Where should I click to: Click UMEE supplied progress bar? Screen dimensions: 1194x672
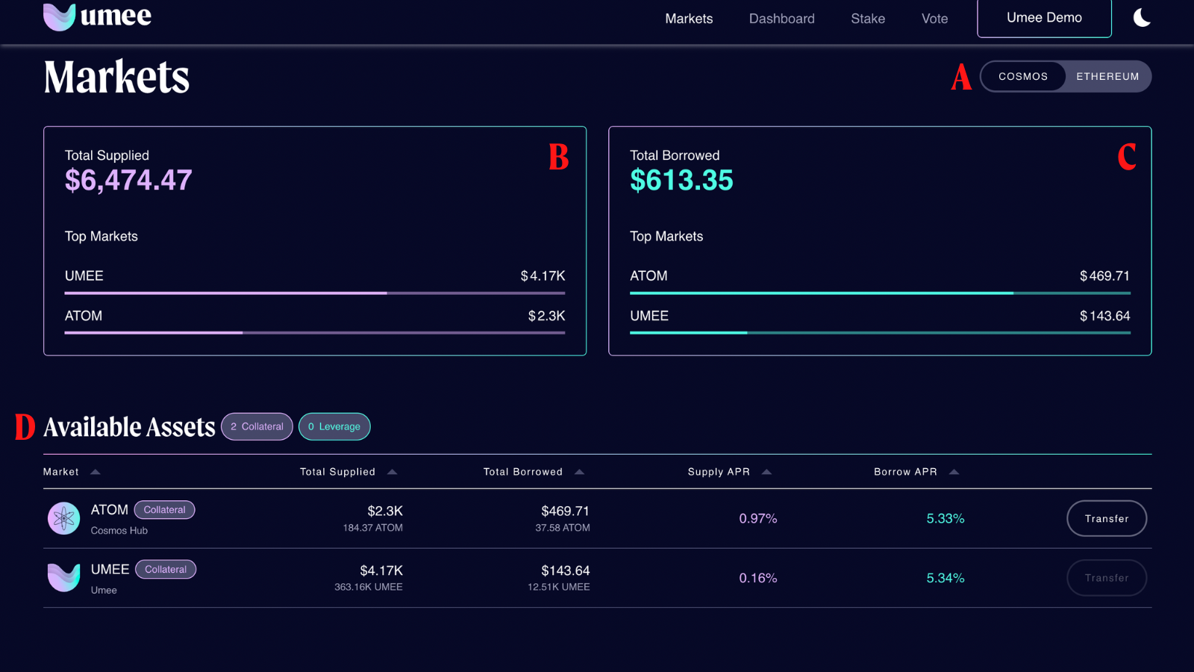[x=314, y=293]
